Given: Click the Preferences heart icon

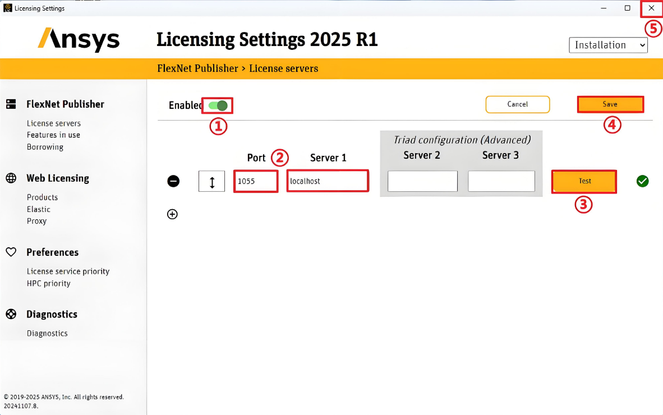Looking at the screenshot, I should click(x=11, y=252).
